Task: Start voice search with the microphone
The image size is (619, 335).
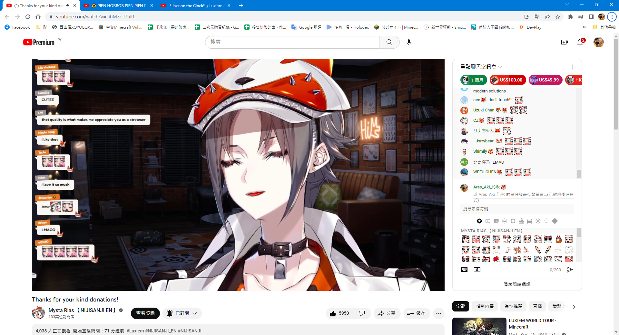Action: 409,42
